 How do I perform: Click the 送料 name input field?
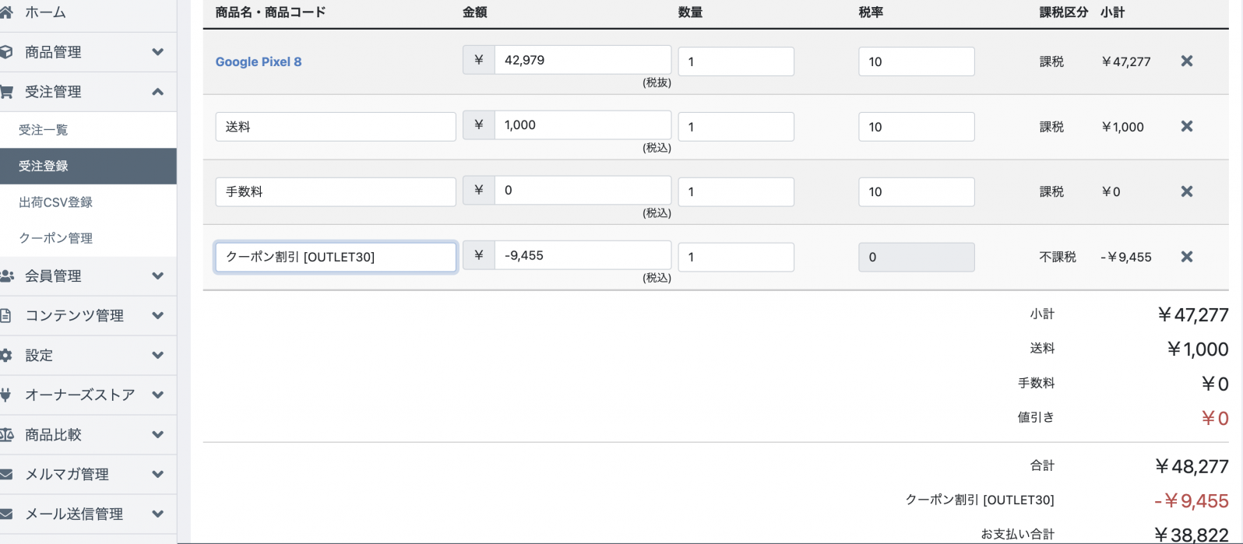coord(336,127)
